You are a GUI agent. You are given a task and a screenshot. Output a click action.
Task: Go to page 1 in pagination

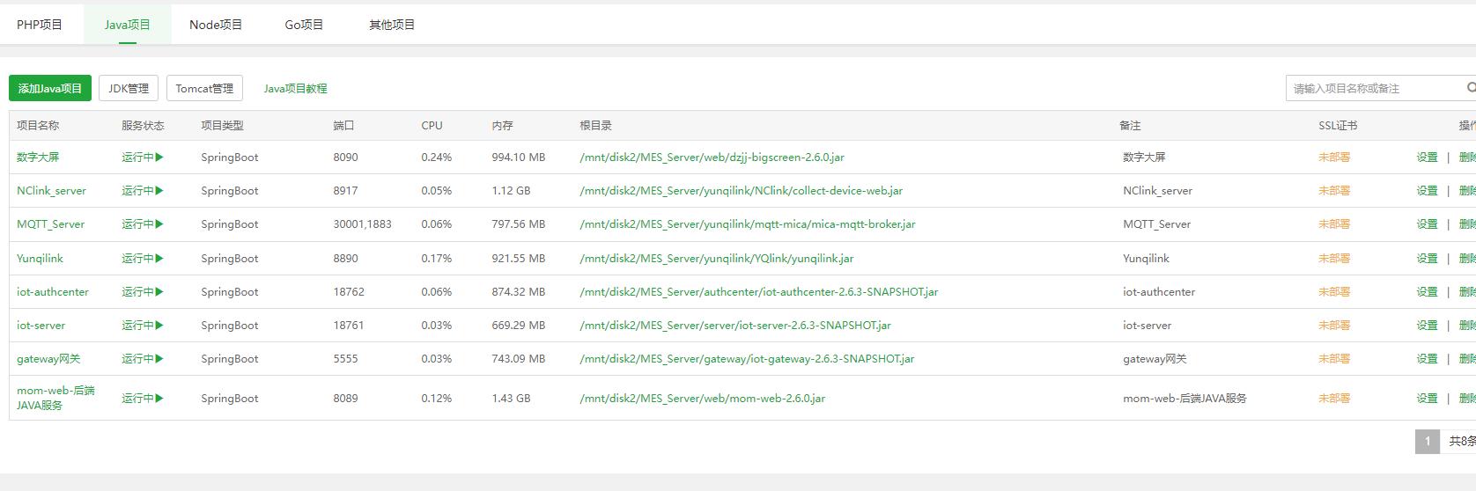coord(1427,441)
